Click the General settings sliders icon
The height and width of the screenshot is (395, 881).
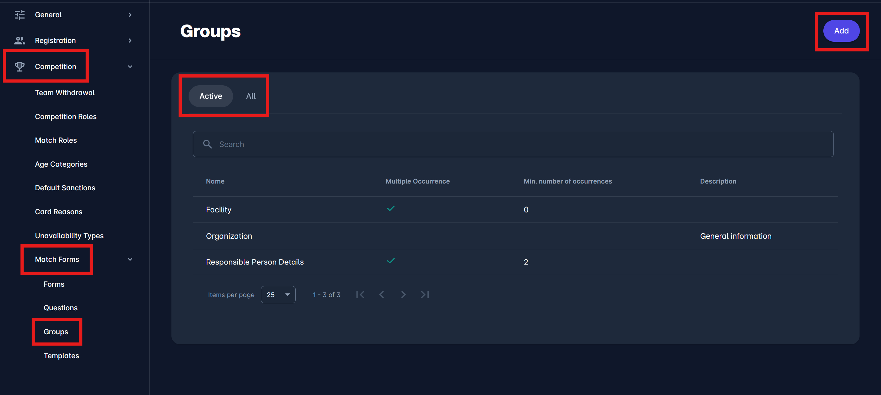tap(20, 15)
